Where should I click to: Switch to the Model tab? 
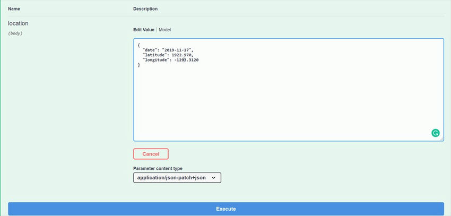pyautogui.click(x=165, y=30)
